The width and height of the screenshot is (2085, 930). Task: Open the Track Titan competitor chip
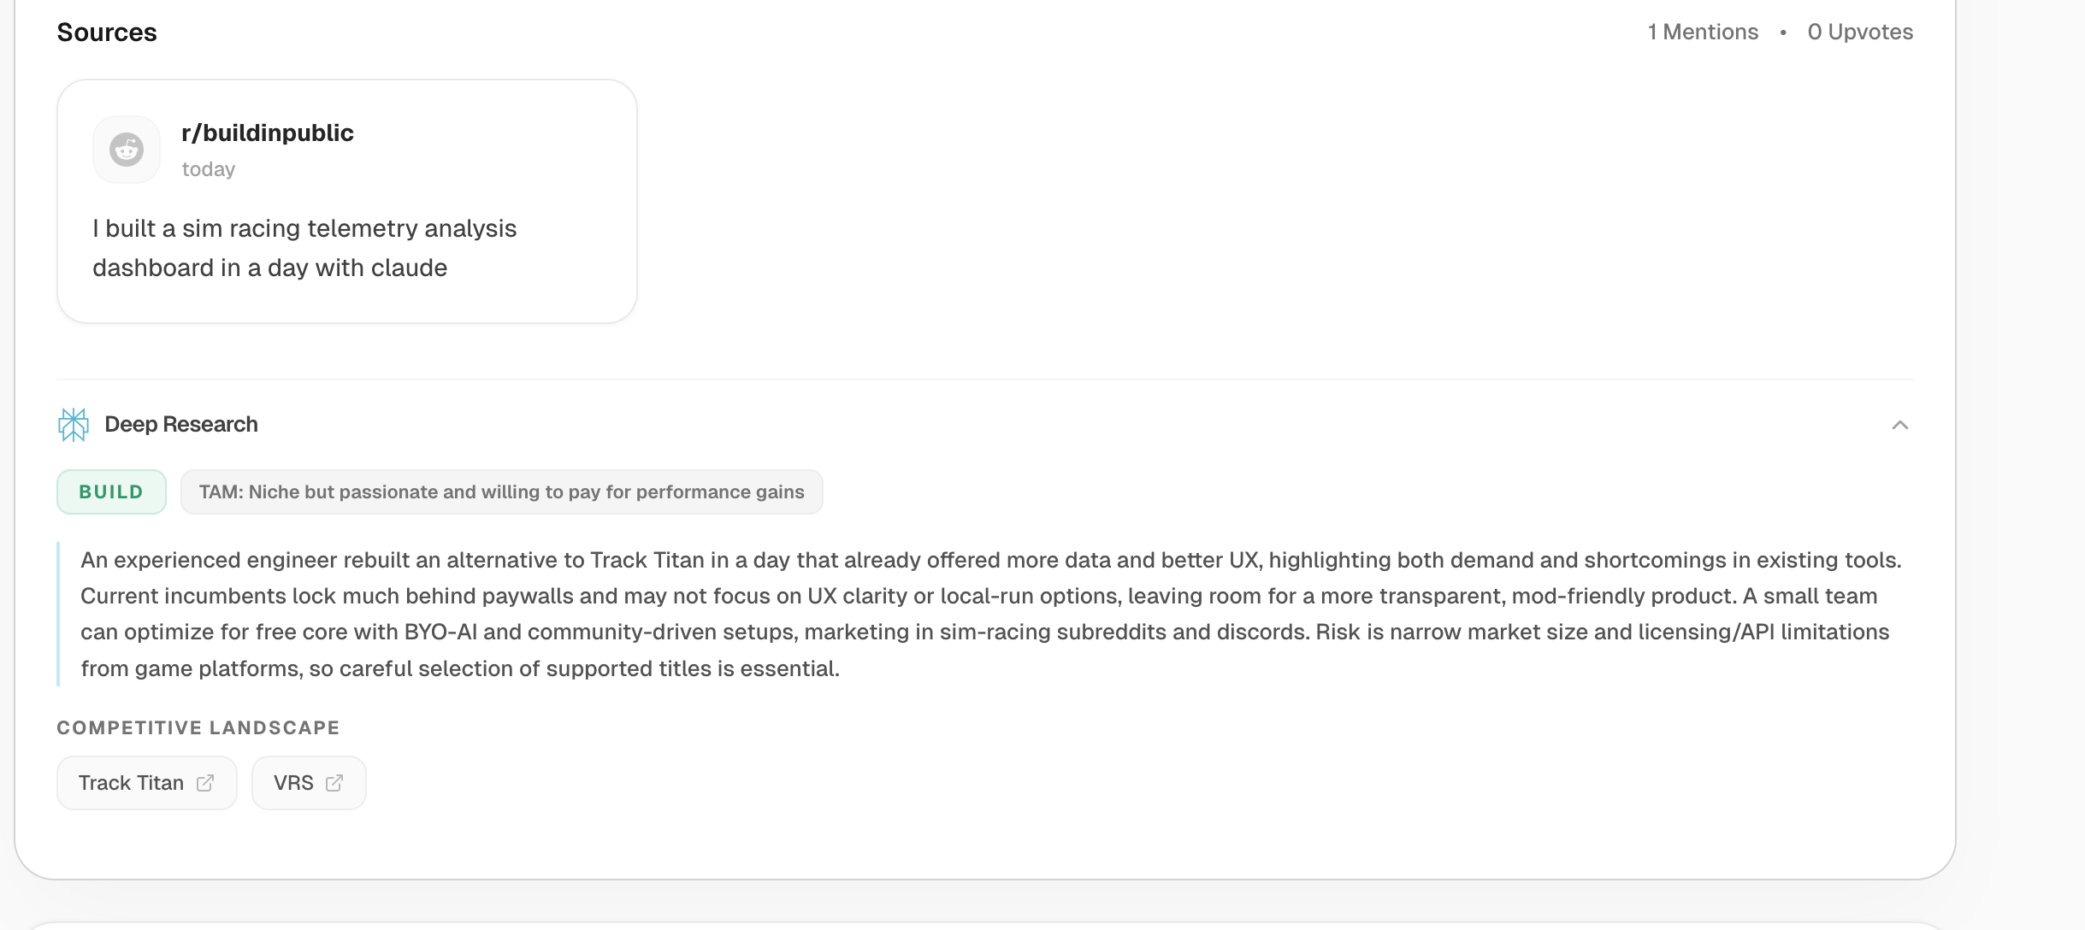pyautogui.click(x=132, y=783)
